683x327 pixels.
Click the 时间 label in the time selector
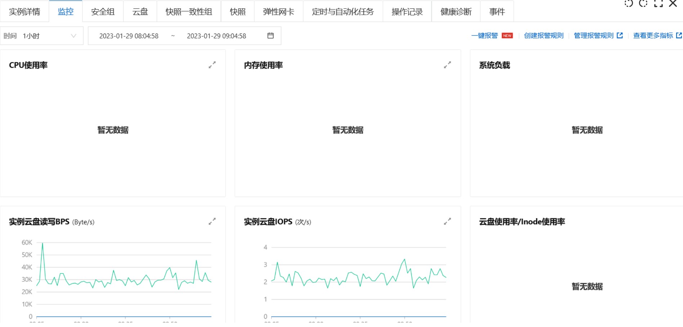(x=10, y=36)
